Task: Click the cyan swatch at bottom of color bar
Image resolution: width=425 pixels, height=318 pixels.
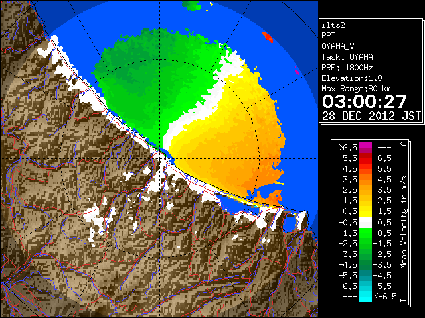Action: click(365, 297)
